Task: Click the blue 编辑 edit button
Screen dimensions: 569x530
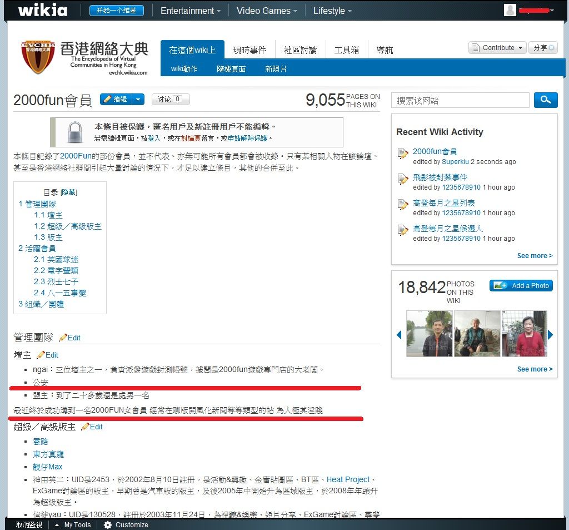Action: (x=116, y=100)
